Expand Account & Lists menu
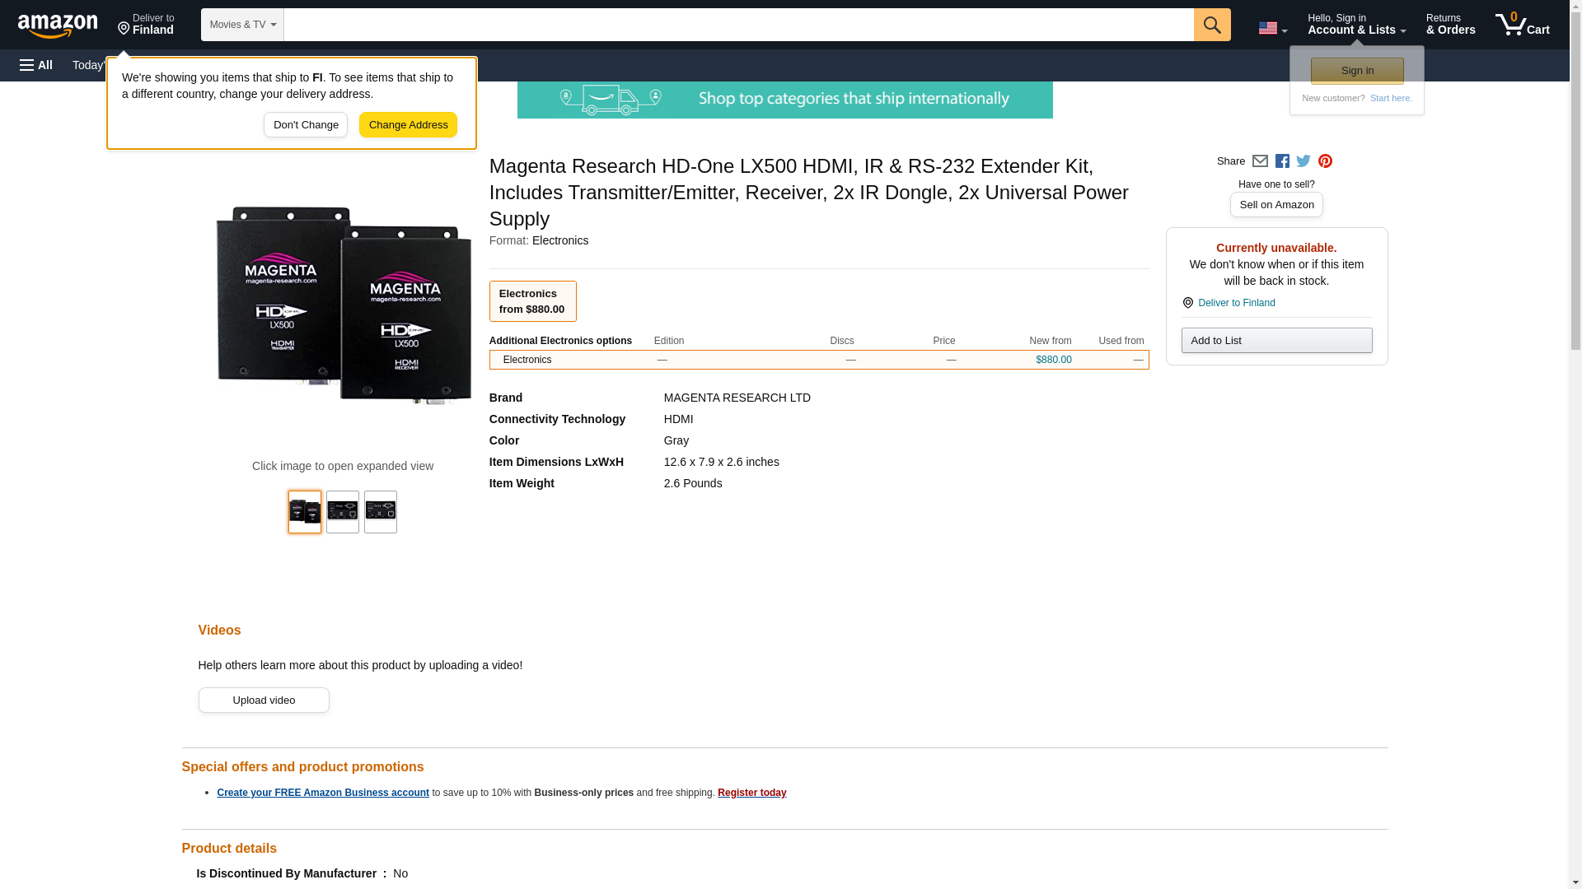 (x=1356, y=25)
